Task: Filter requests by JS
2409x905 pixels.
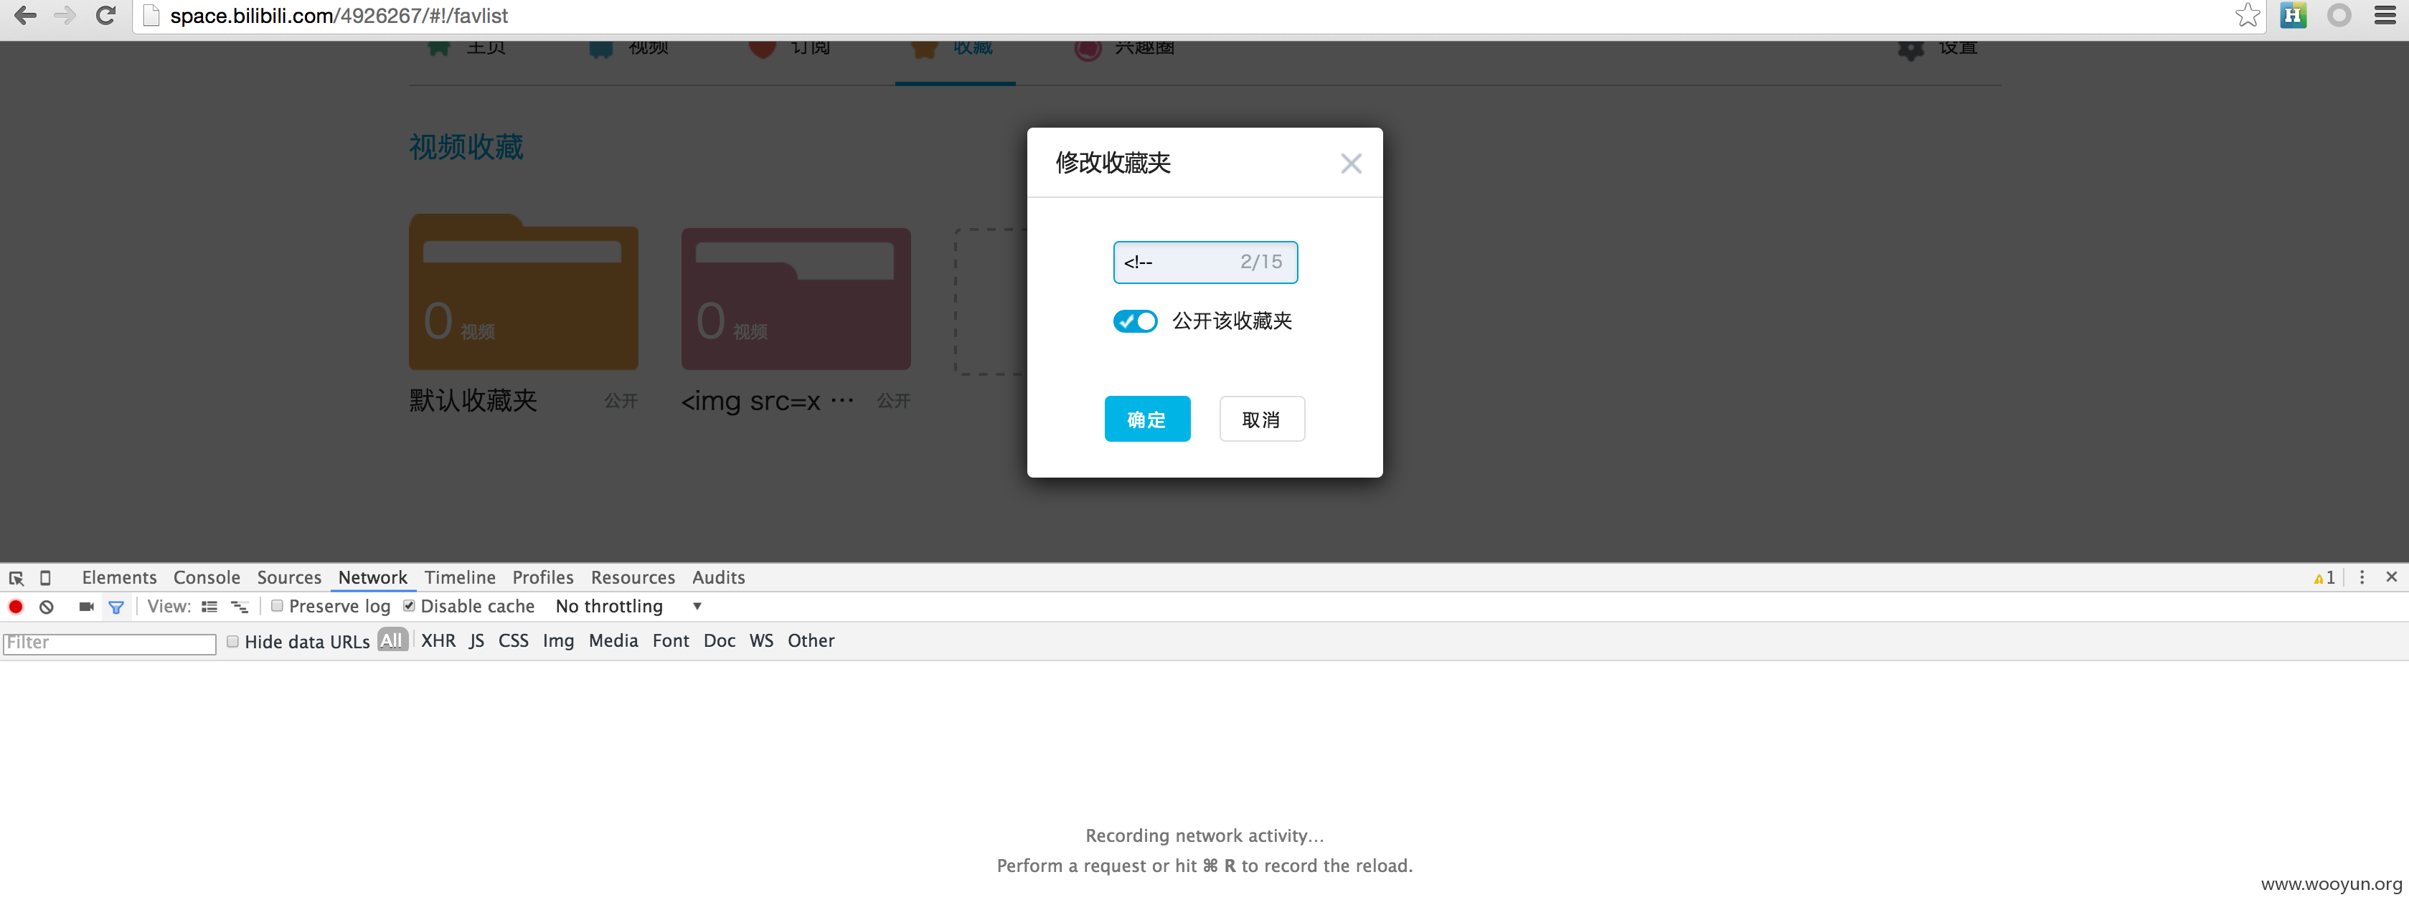Action: click(x=477, y=641)
